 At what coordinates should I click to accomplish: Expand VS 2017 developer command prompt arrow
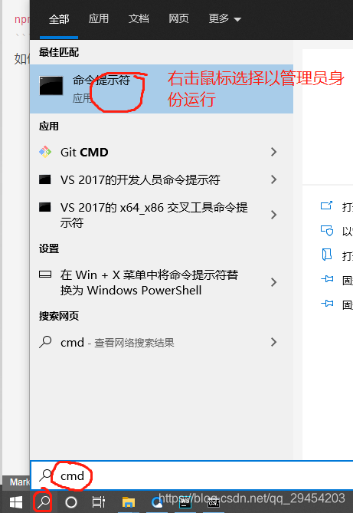coord(273,179)
